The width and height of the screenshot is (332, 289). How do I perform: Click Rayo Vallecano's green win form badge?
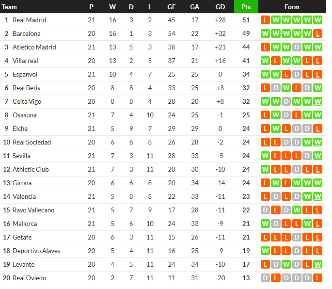297,210
